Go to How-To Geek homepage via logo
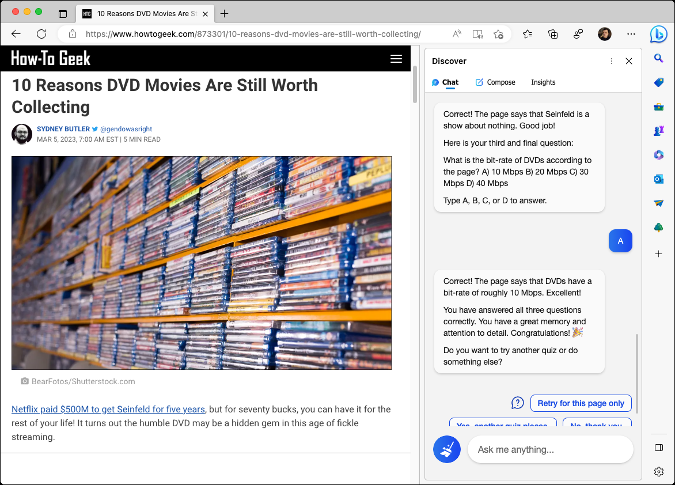This screenshot has width=675, height=485. click(x=51, y=58)
